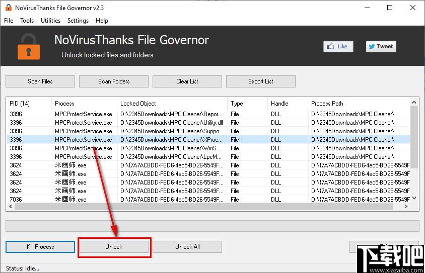This screenshot has height=273, width=425.
Task: Open the Settings menu
Action: coord(78,21)
